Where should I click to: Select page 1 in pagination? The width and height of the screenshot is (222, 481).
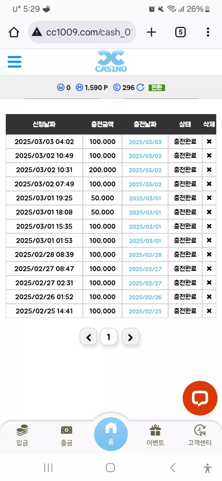(x=109, y=337)
